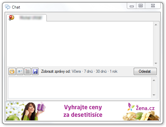Send the message with Odeslat button
Viewport: 166px width, 127px height.
coord(145,71)
